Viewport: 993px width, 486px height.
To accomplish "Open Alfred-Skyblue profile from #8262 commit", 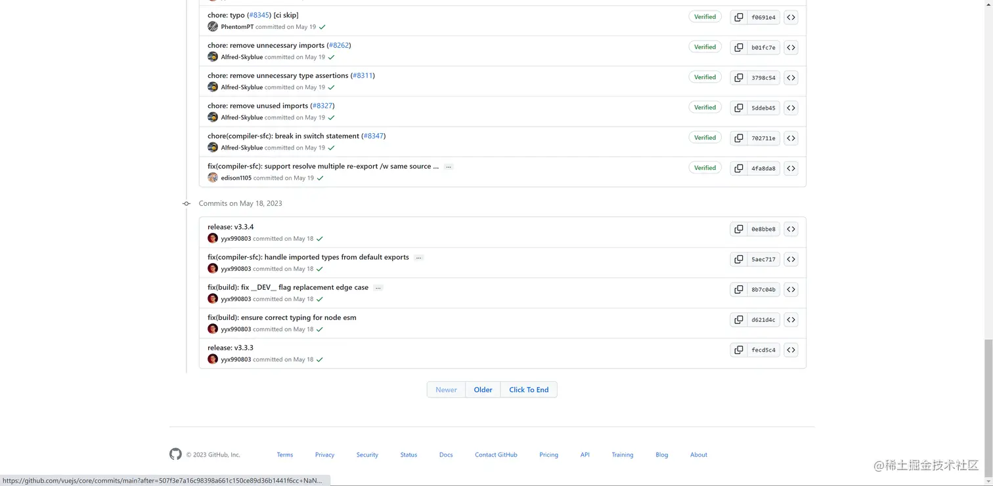I will click(242, 57).
